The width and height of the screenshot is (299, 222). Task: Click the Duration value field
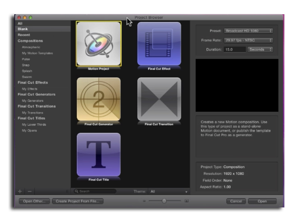(235, 50)
